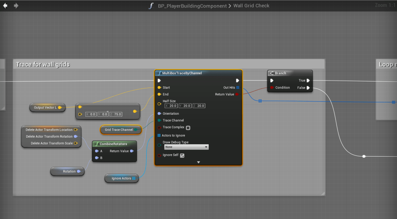Click the Branch False output pin

(x=308, y=88)
